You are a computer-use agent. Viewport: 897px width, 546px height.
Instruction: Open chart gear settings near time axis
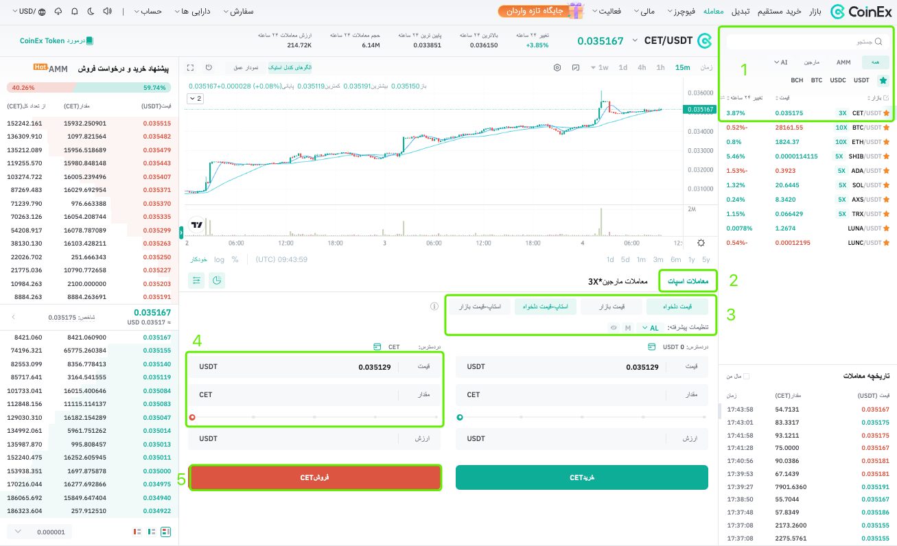coord(701,242)
